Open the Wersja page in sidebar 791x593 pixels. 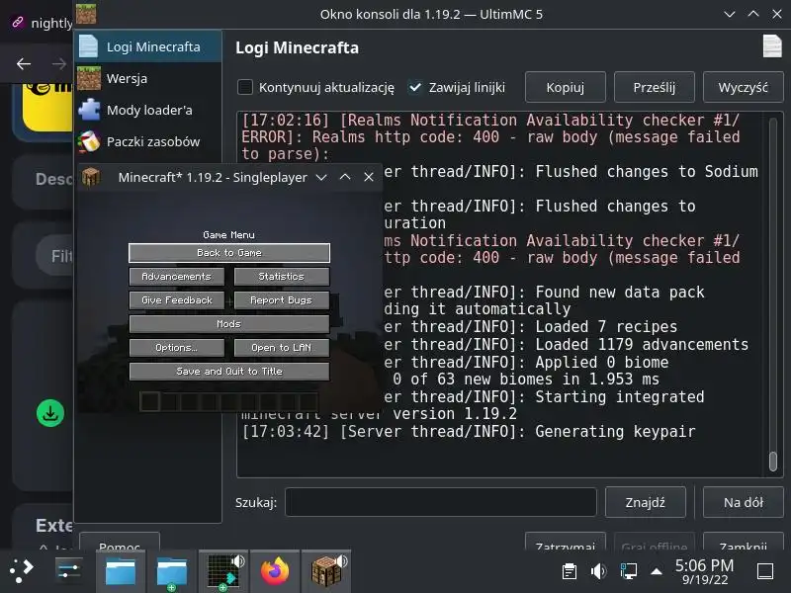coord(147,78)
